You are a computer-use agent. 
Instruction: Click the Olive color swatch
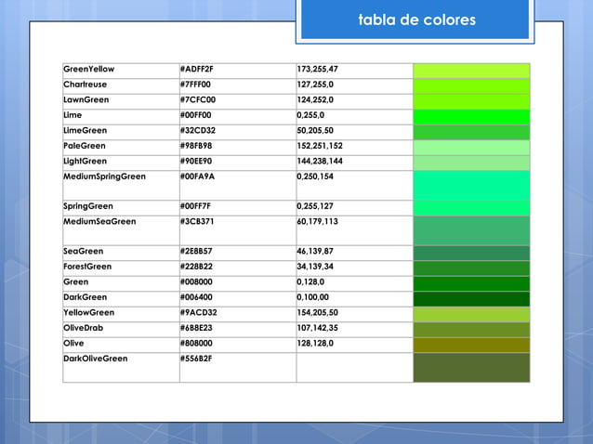click(471, 344)
